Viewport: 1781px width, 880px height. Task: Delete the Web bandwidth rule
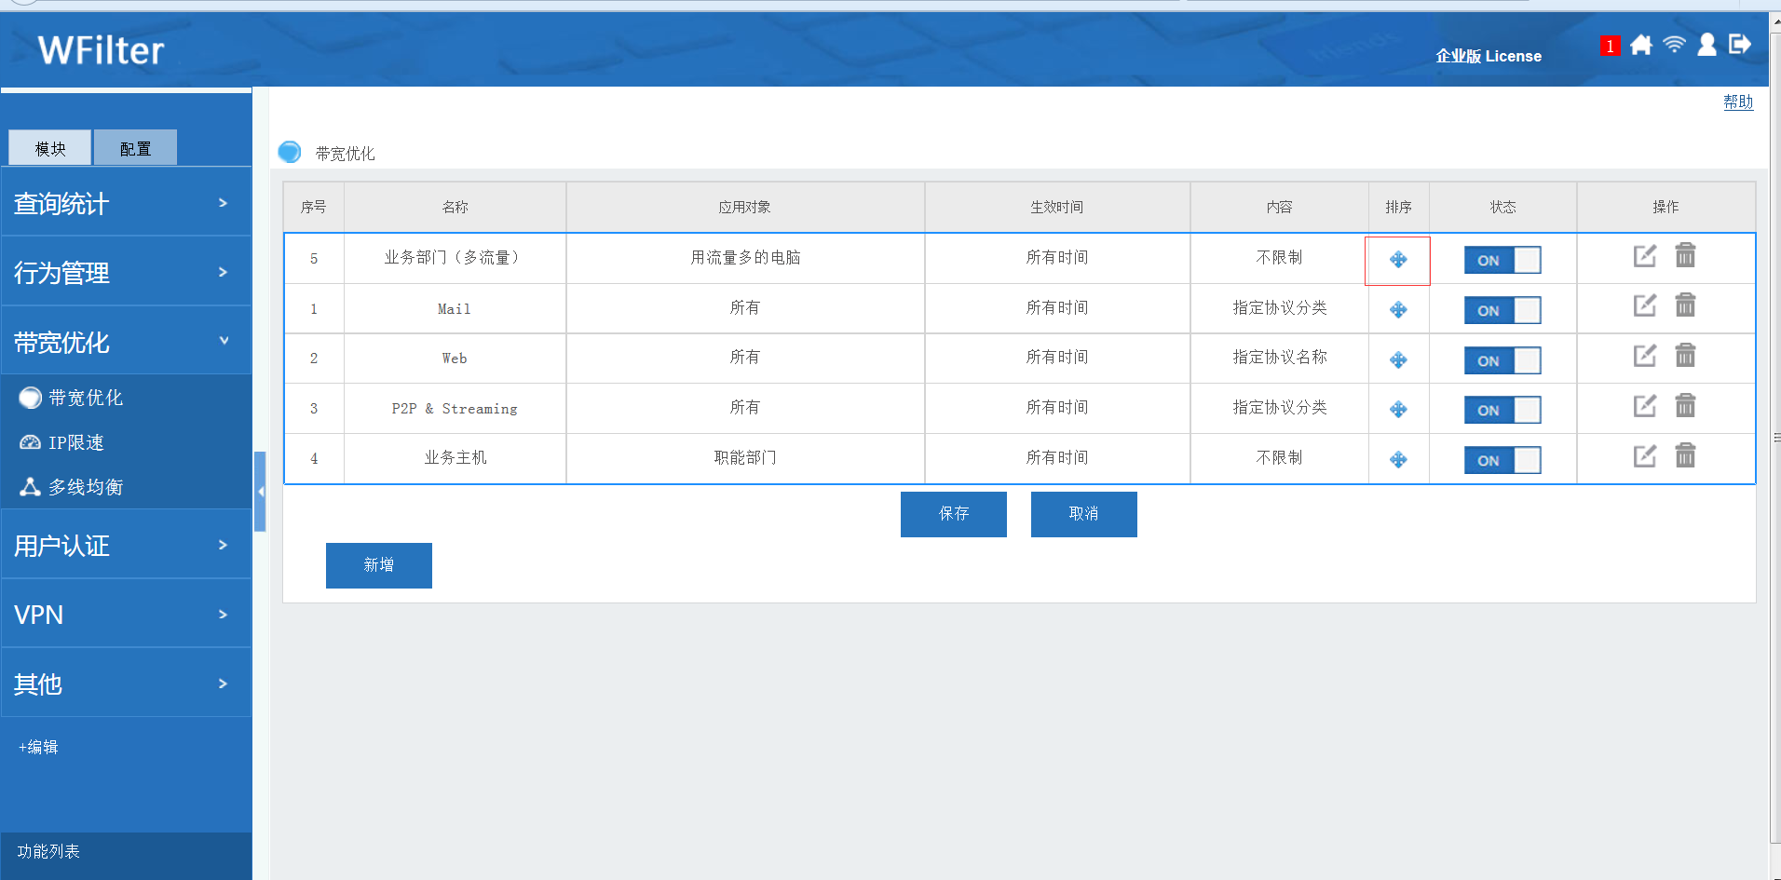coord(1685,356)
